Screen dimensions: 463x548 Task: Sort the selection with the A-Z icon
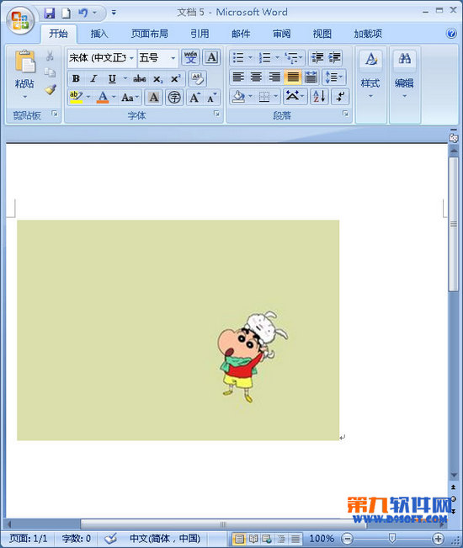pos(319,96)
